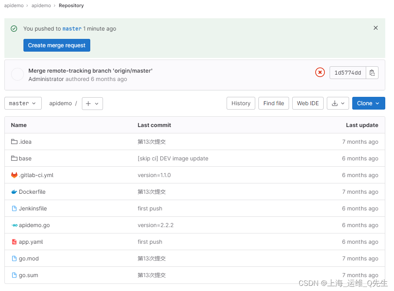
Task: Click the Administrator author link
Action: (x=46, y=79)
